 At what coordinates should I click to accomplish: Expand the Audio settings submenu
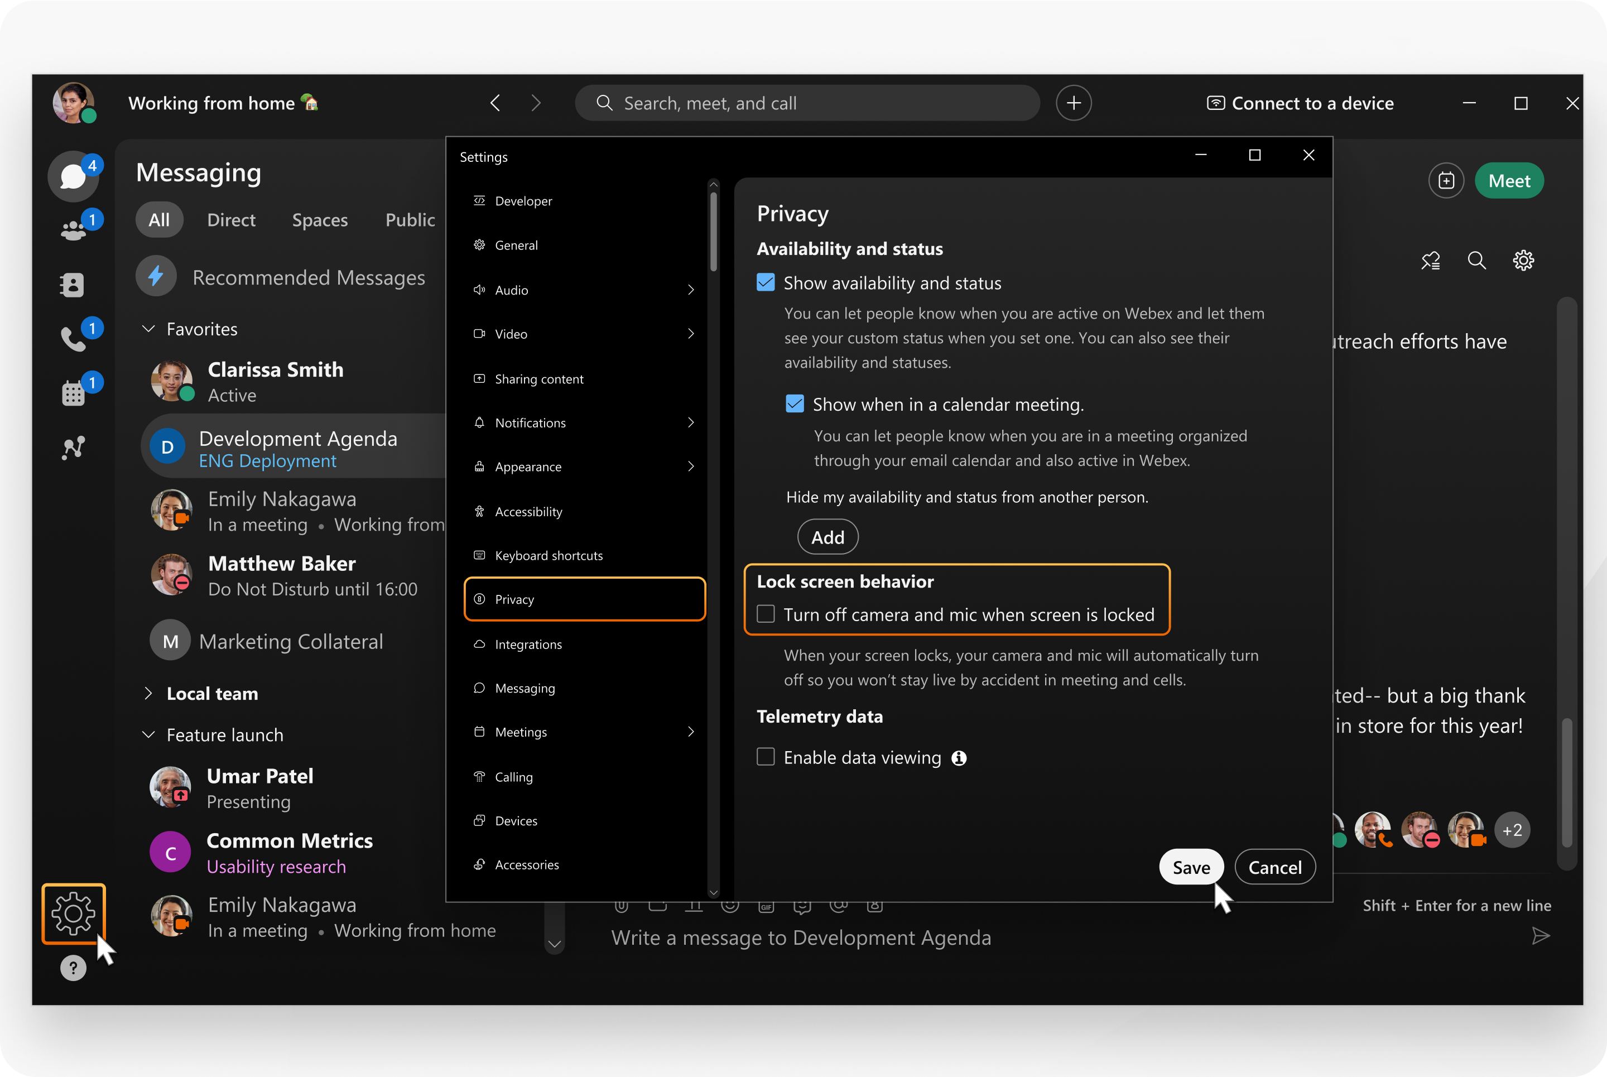[x=690, y=290]
